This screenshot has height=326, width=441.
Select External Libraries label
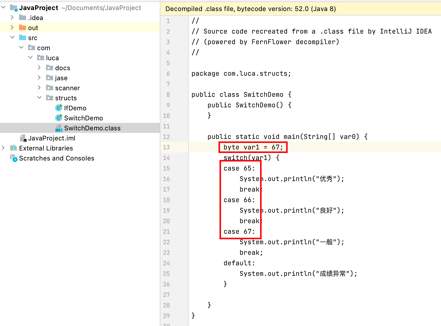pyautogui.click(x=46, y=148)
